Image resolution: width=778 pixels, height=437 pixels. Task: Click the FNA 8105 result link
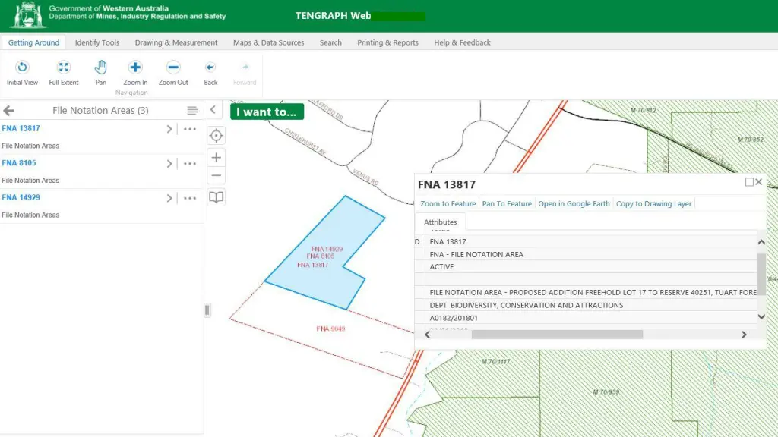19,163
